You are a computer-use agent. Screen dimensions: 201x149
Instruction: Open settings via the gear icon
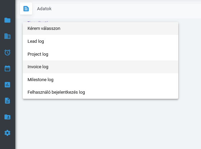pos(7,133)
